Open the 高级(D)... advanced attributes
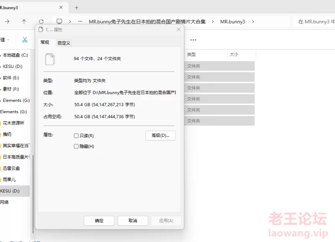Screen dimensions: 335x242 160,136
